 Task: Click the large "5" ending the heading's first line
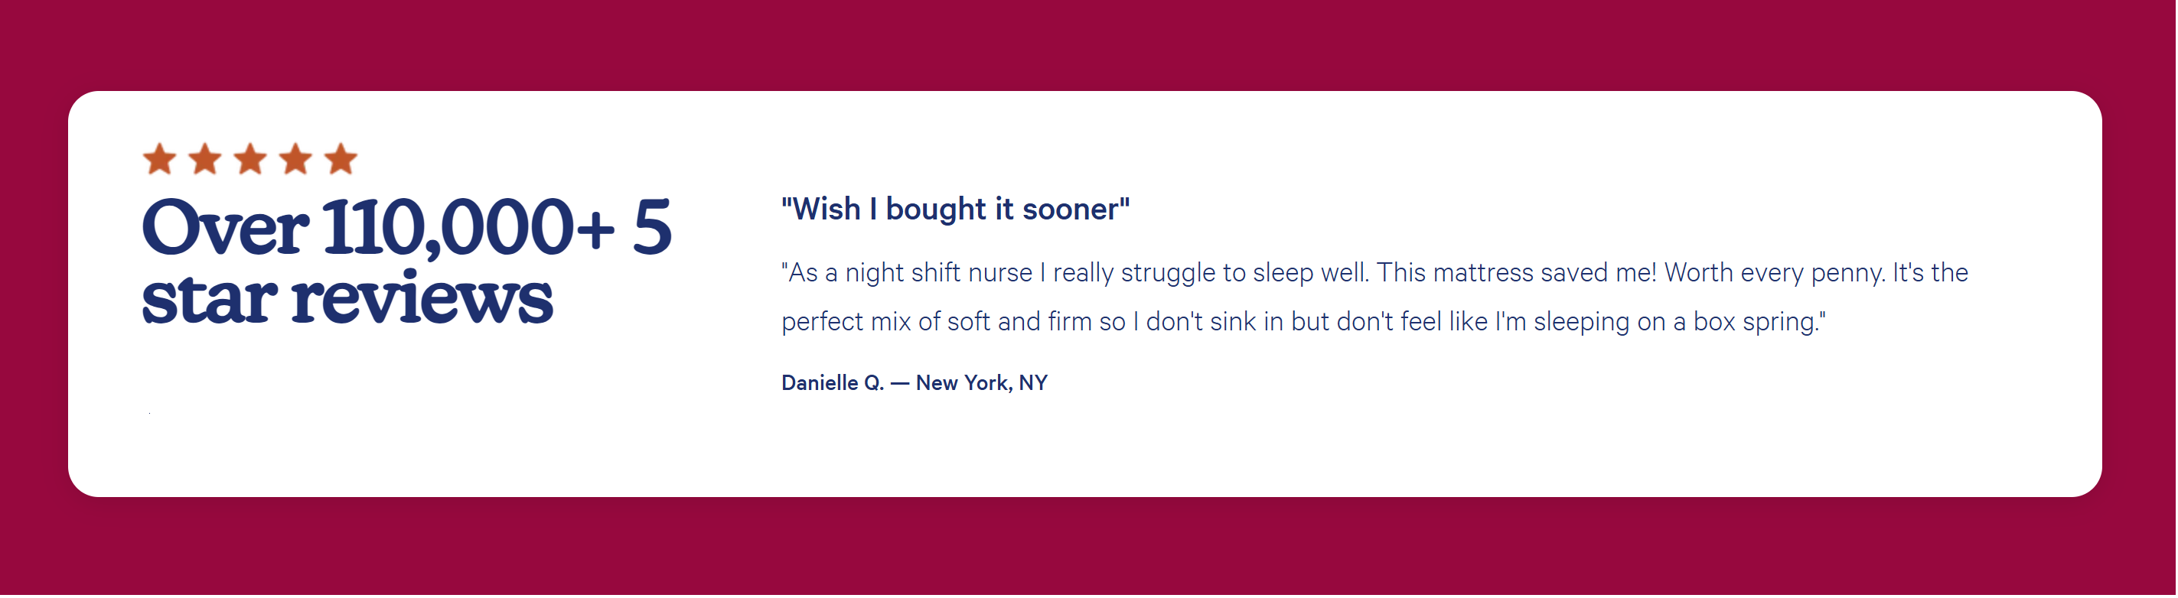click(651, 228)
